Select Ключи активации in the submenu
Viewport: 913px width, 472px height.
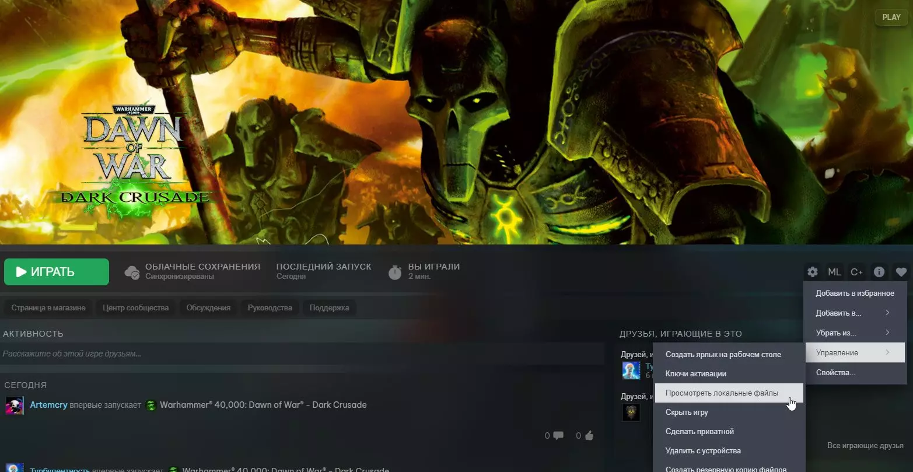(x=729, y=373)
